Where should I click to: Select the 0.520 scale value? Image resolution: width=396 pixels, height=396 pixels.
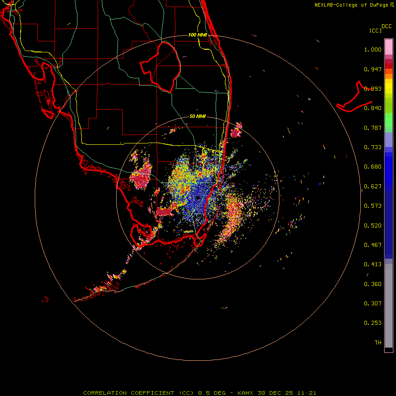coord(373,226)
